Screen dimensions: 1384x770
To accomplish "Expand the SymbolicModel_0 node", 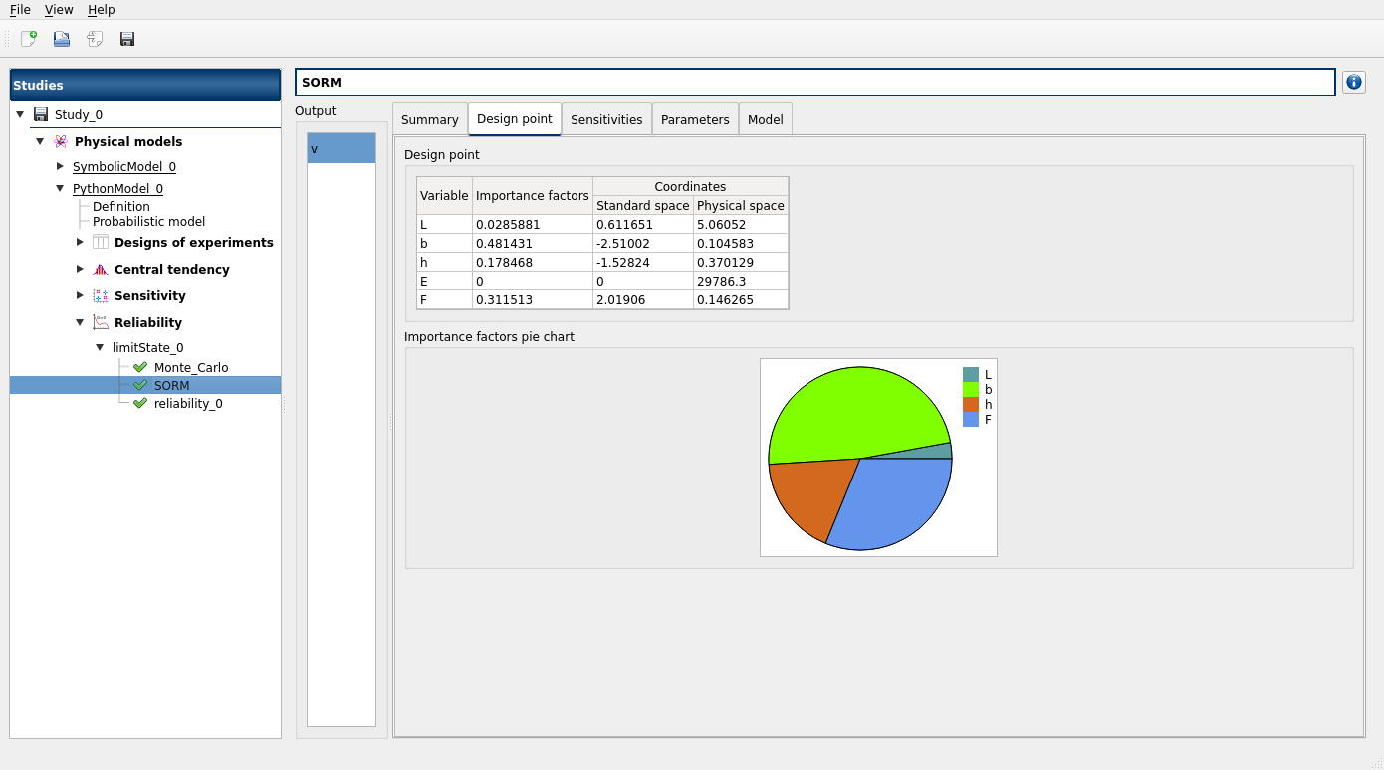I will pyautogui.click(x=60, y=166).
